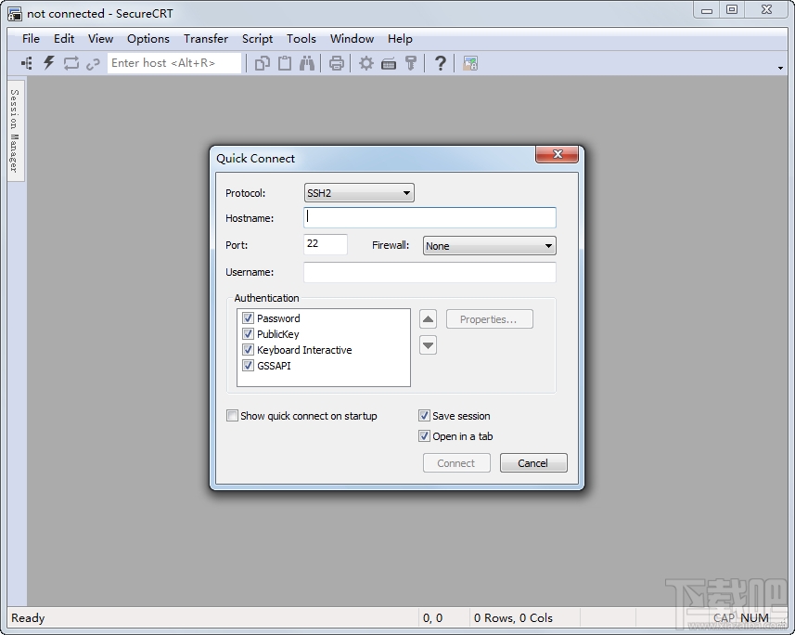Screen dimensions: 795x635
Task: Open the Window menu
Action: [x=352, y=39]
